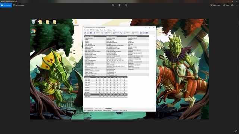Screen dimensions: 239x134
Task: Click the first toolbar icon in Thaiphoon Burner
Action: pos(85,33)
